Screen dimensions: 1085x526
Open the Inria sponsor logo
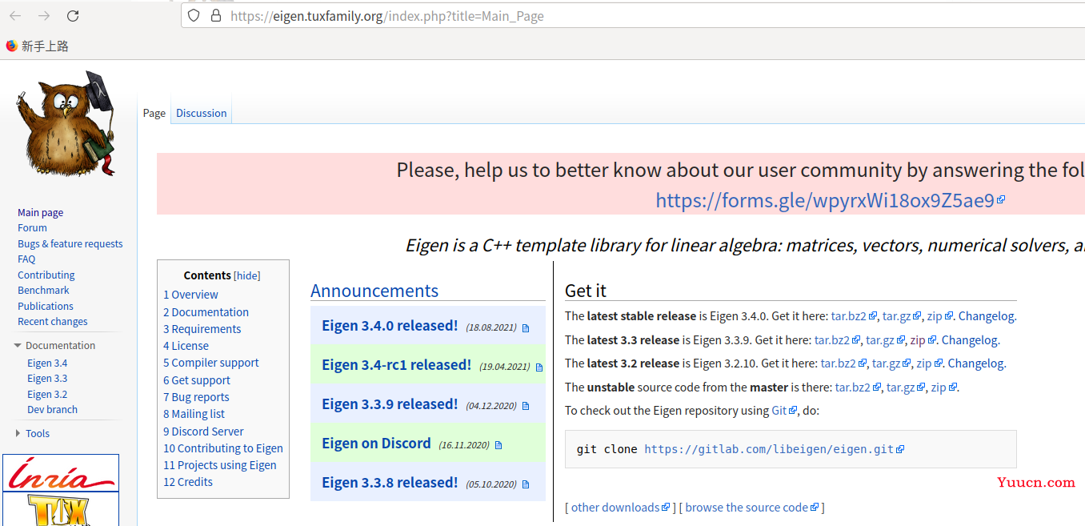pos(61,473)
